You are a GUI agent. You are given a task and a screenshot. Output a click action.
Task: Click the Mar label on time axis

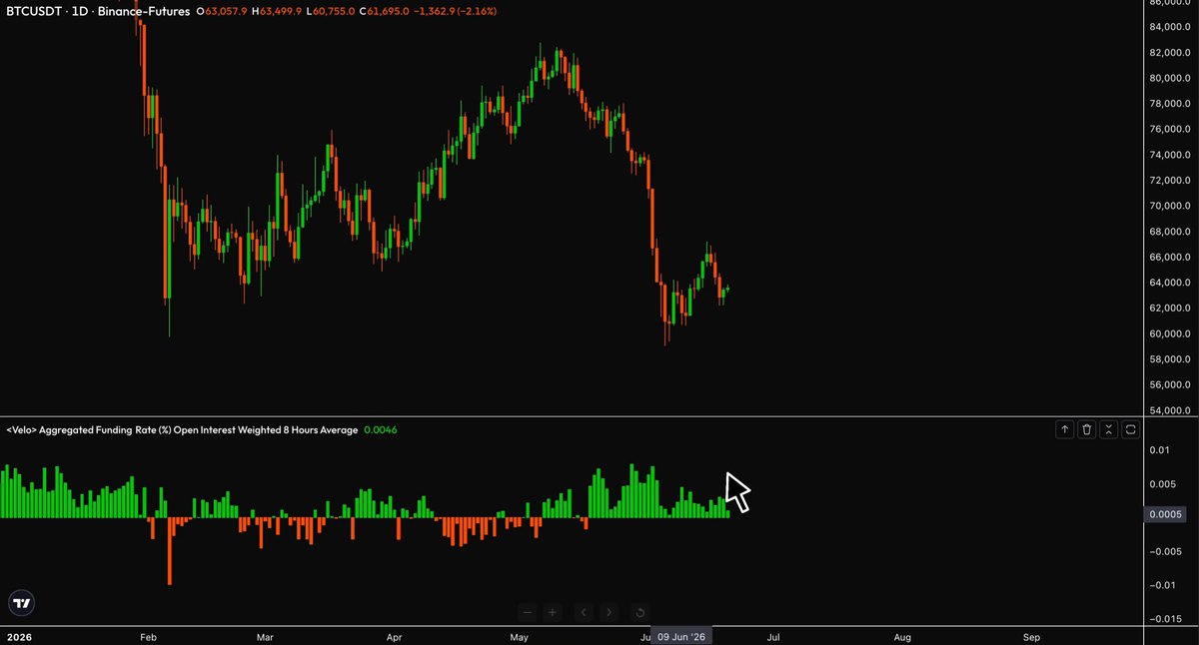[265, 636]
